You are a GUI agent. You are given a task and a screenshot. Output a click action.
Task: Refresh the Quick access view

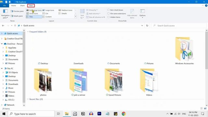click(x=147, y=26)
